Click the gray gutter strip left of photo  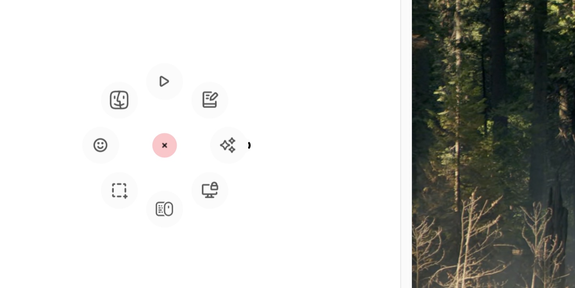click(406, 144)
